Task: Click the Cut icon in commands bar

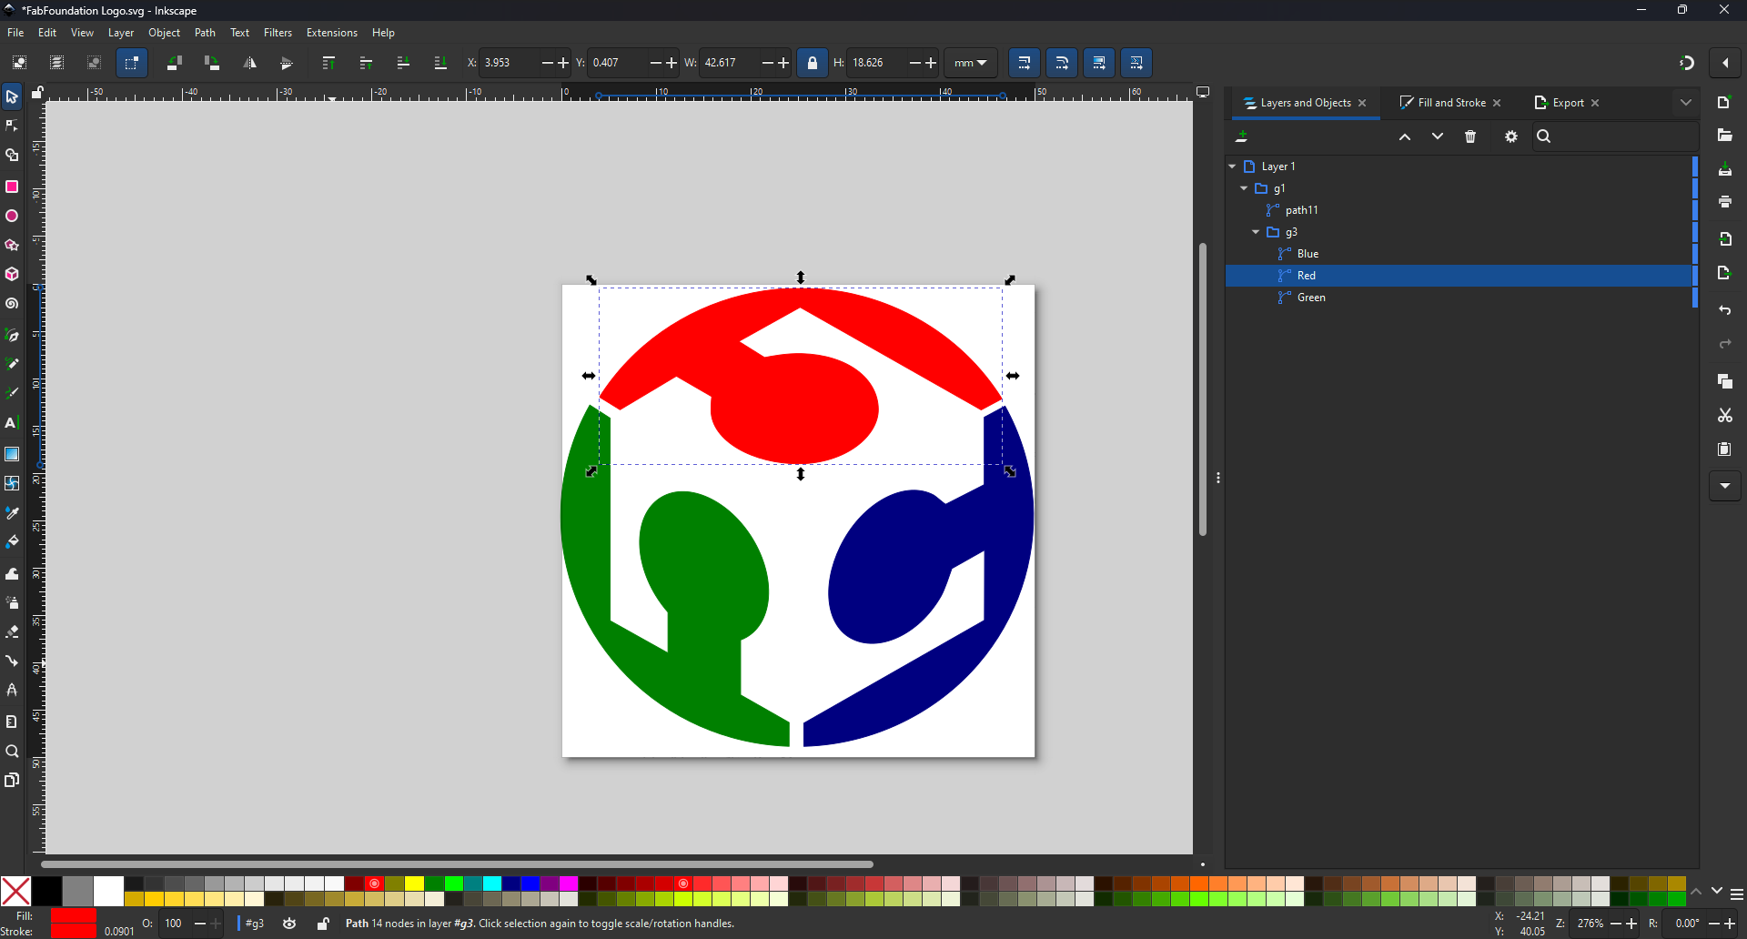Action: pos(1725,416)
